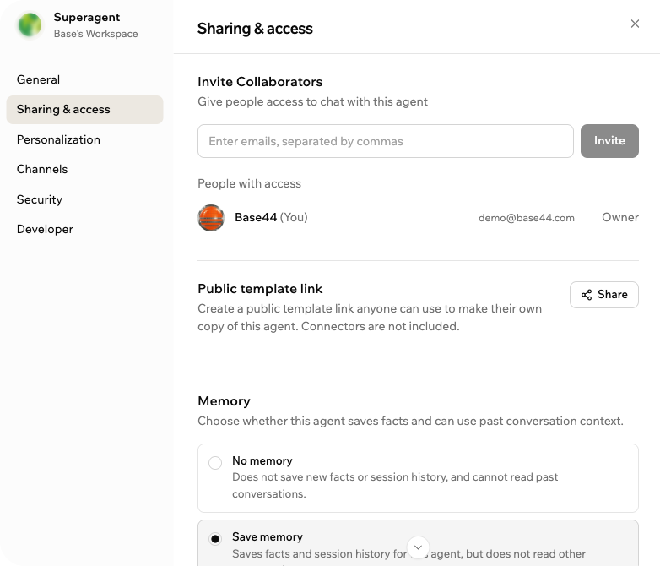
Task: Open the Security settings section
Action: click(x=84, y=199)
